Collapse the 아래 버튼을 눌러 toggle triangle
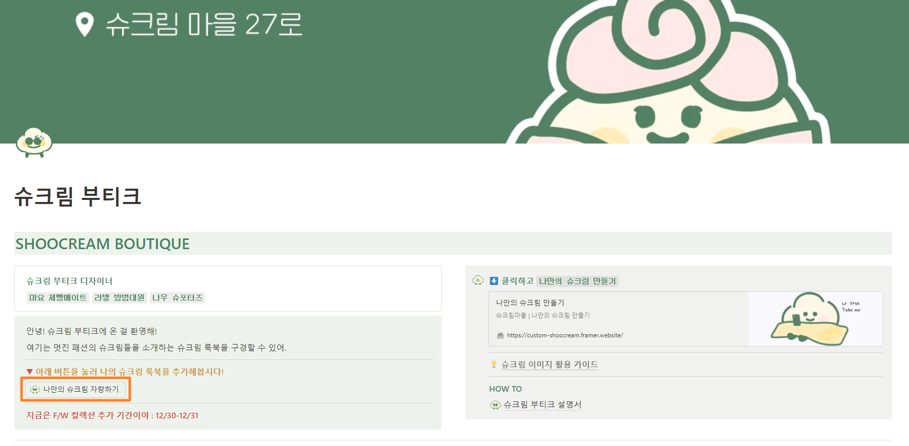The image size is (909, 446). coord(30,372)
